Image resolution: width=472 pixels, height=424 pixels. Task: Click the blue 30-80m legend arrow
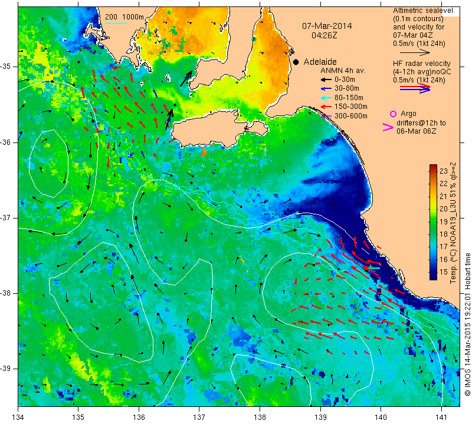tap(326, 89)
